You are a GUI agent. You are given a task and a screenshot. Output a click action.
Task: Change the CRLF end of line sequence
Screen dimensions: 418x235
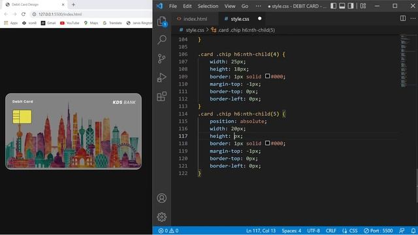pyautogui.click(x=331, y=230)
